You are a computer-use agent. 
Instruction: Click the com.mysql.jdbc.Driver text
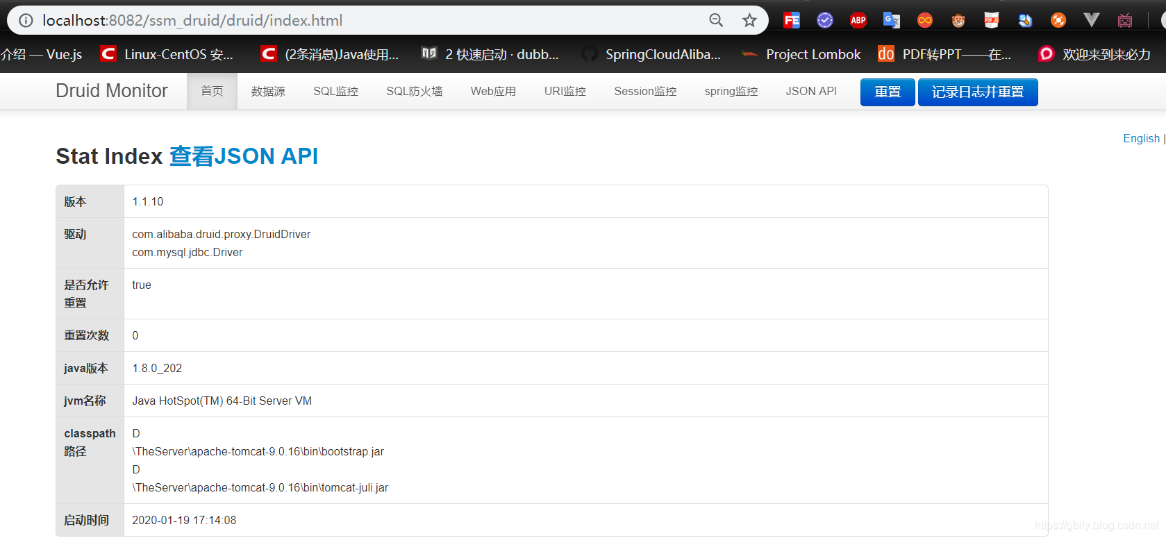pos(188,252)
